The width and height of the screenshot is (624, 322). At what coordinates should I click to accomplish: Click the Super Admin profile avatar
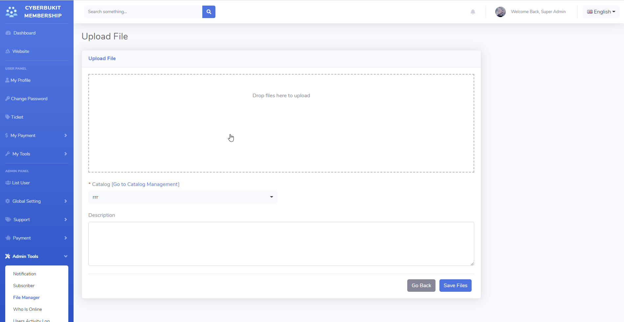(x=500, y=11)
